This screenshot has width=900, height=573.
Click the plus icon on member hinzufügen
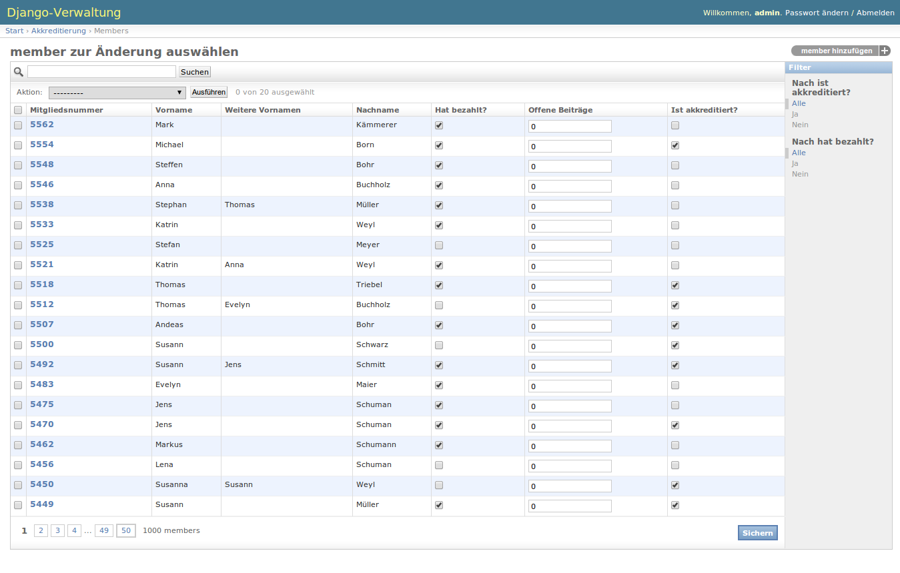(x=885, y=51)
